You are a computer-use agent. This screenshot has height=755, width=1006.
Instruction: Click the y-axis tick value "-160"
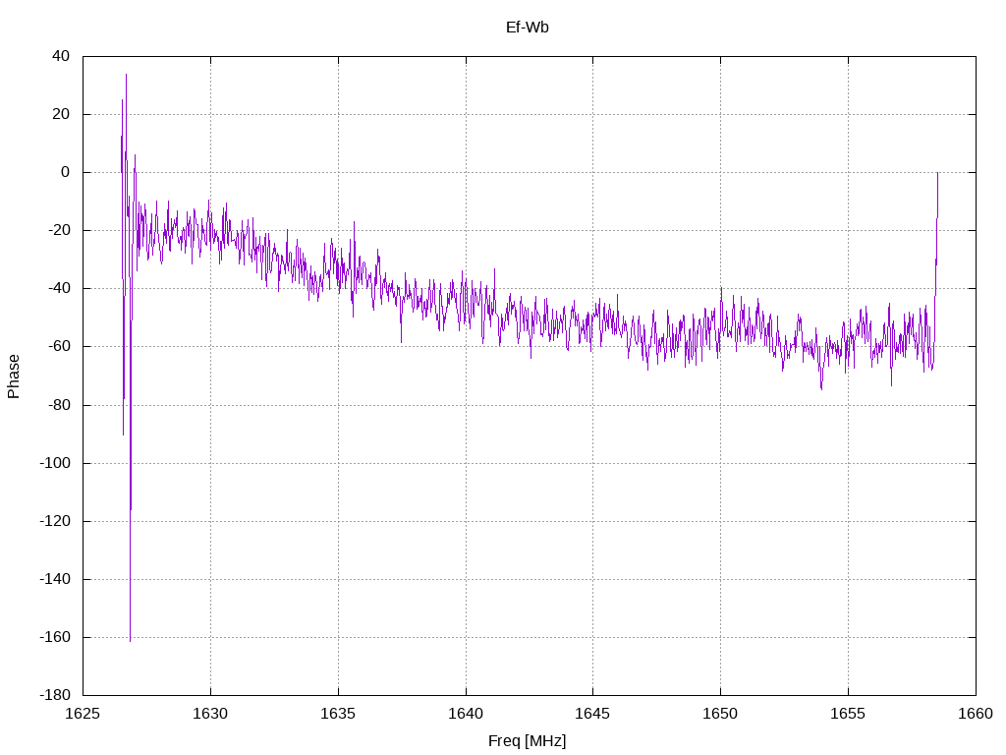point(55,637)
